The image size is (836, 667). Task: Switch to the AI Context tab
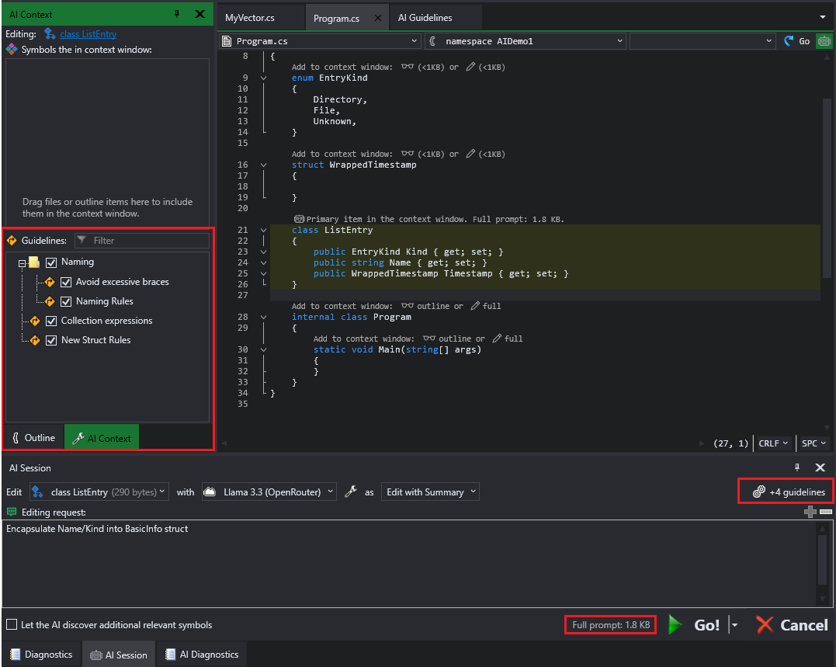pyautogui.click(x=102, y=438)
